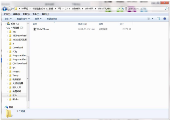Screen dimensions: 171x121
Task: Collapse the 本地磁盘 (D:) tree node
Action: point(6,28)
